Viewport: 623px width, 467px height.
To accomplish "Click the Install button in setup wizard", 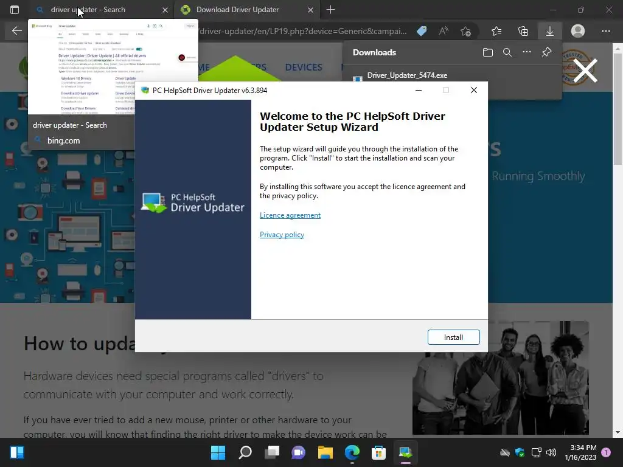I will point(453,337).
